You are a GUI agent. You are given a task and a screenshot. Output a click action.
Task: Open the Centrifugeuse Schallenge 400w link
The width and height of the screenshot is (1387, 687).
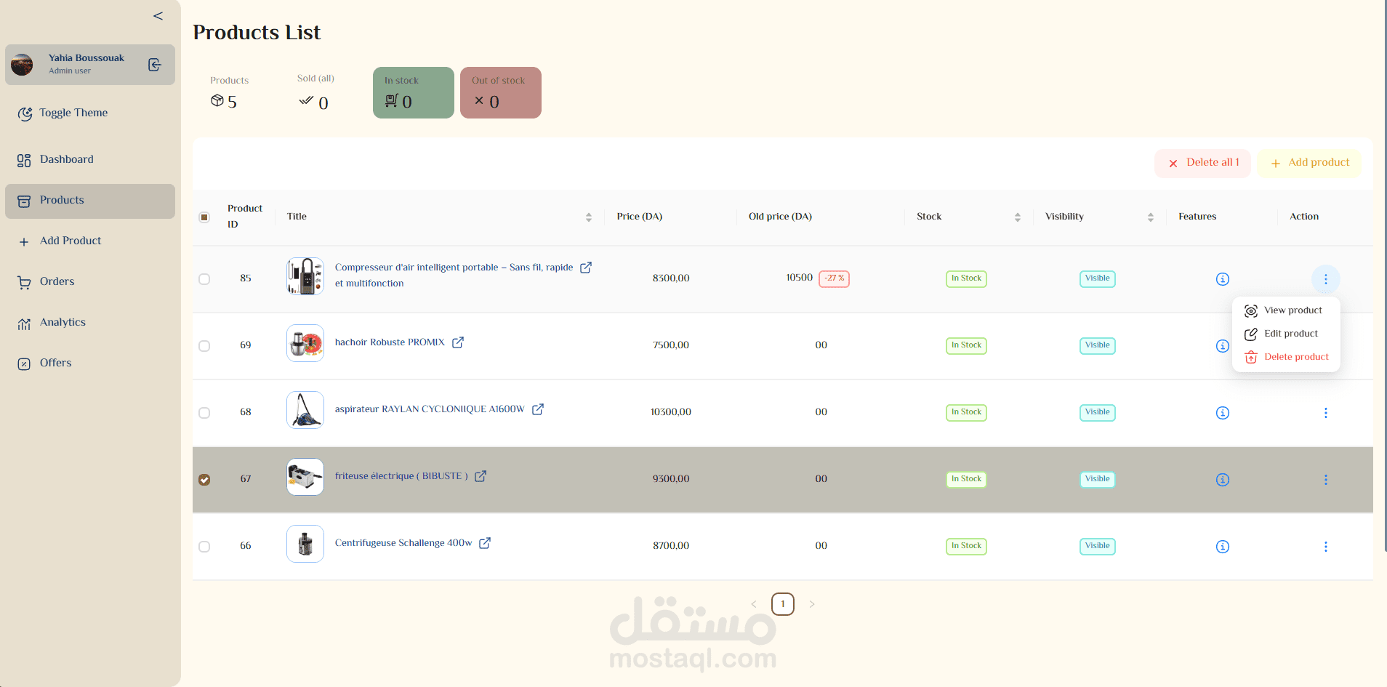point(403,543)
